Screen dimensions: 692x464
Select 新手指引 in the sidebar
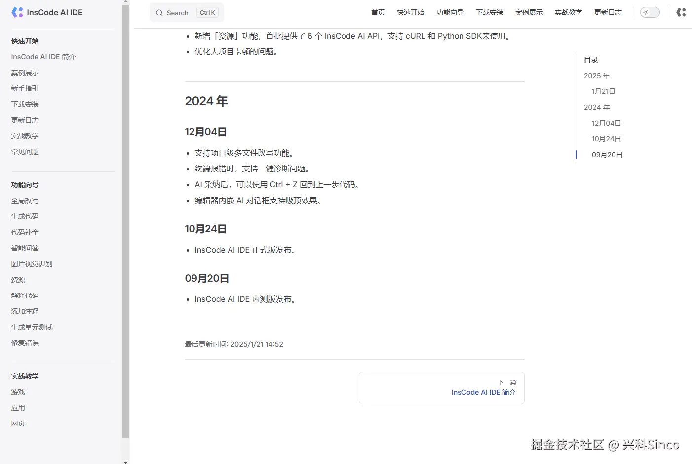coord(25,88)
